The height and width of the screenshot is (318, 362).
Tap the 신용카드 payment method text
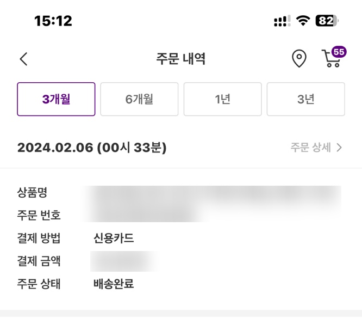(114, 238)
